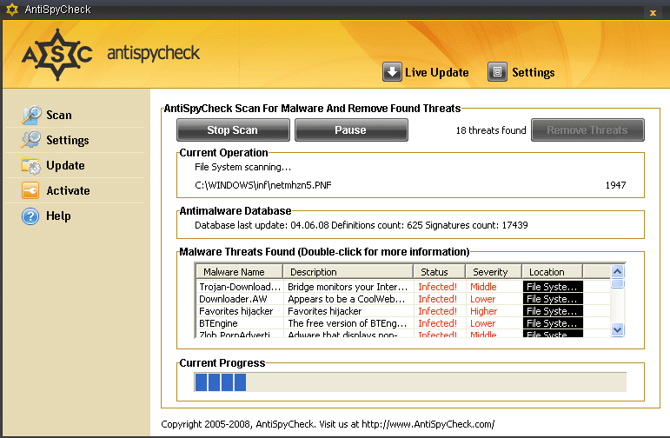Screen dimensions: 670x438
Task: Pause the running scan
Action: click(x=350, y=130)
